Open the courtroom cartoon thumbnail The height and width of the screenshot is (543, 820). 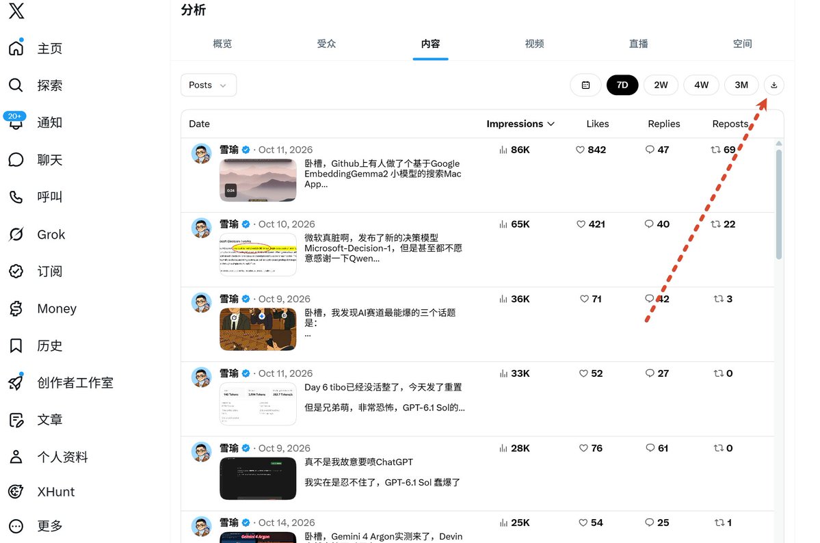(258, 329)
